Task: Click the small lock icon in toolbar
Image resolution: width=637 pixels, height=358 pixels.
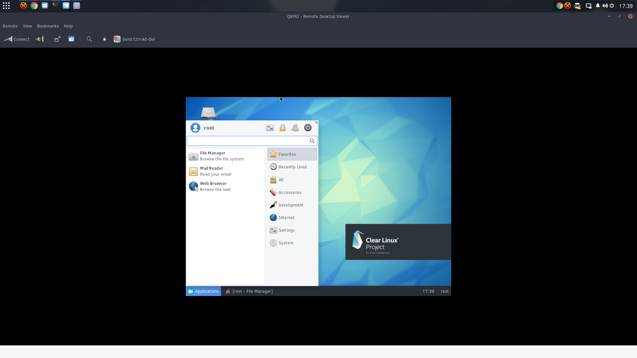Action: click(x=105, y=39)
